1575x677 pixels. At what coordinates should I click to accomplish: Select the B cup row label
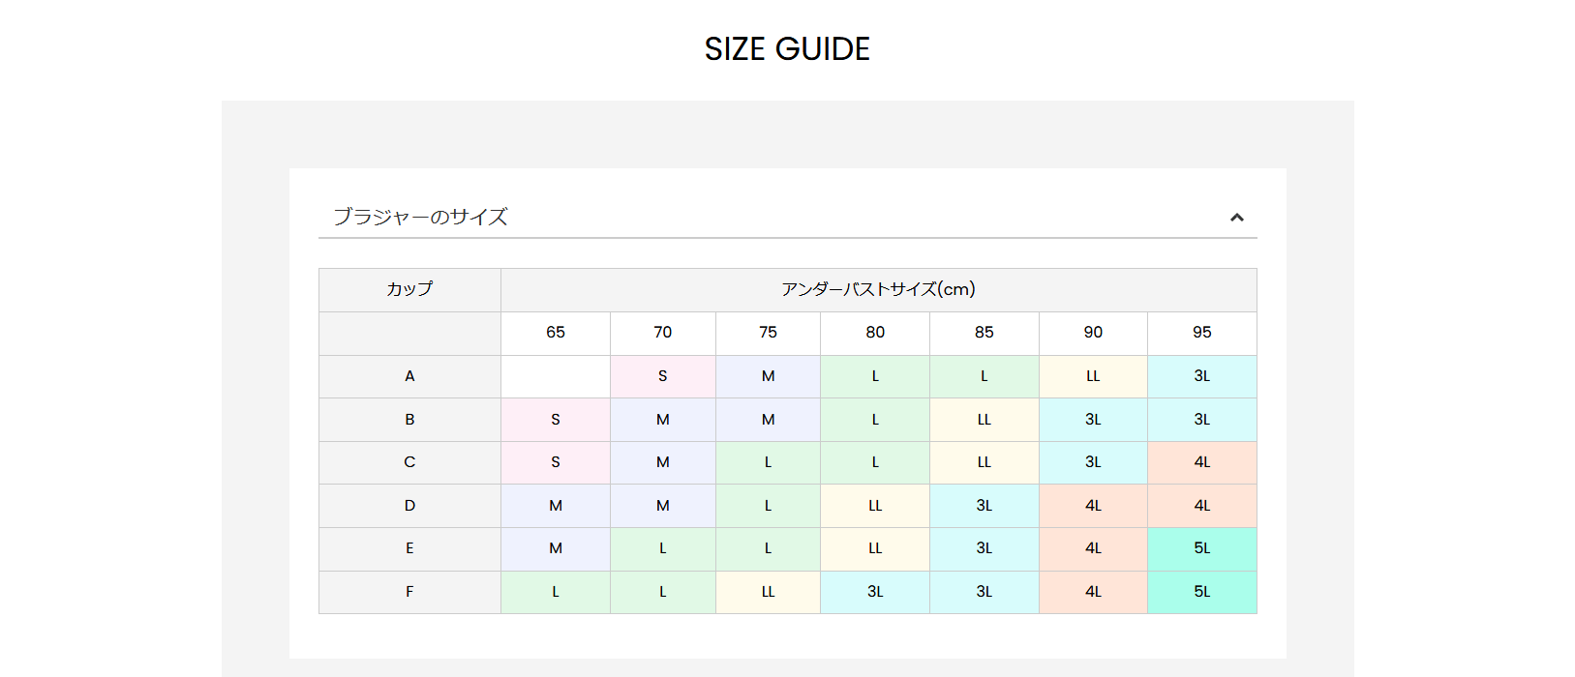409,420
